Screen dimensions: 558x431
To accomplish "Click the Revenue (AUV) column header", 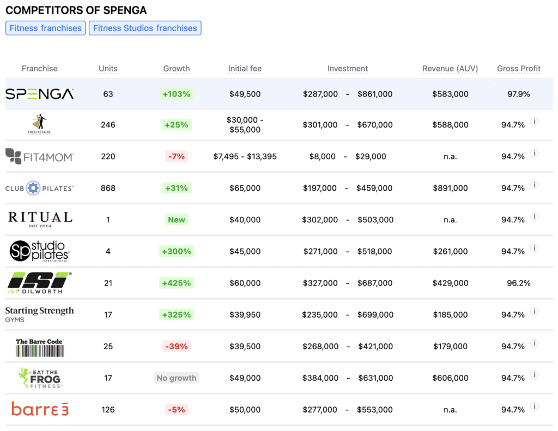I will [x=450, y=68].
